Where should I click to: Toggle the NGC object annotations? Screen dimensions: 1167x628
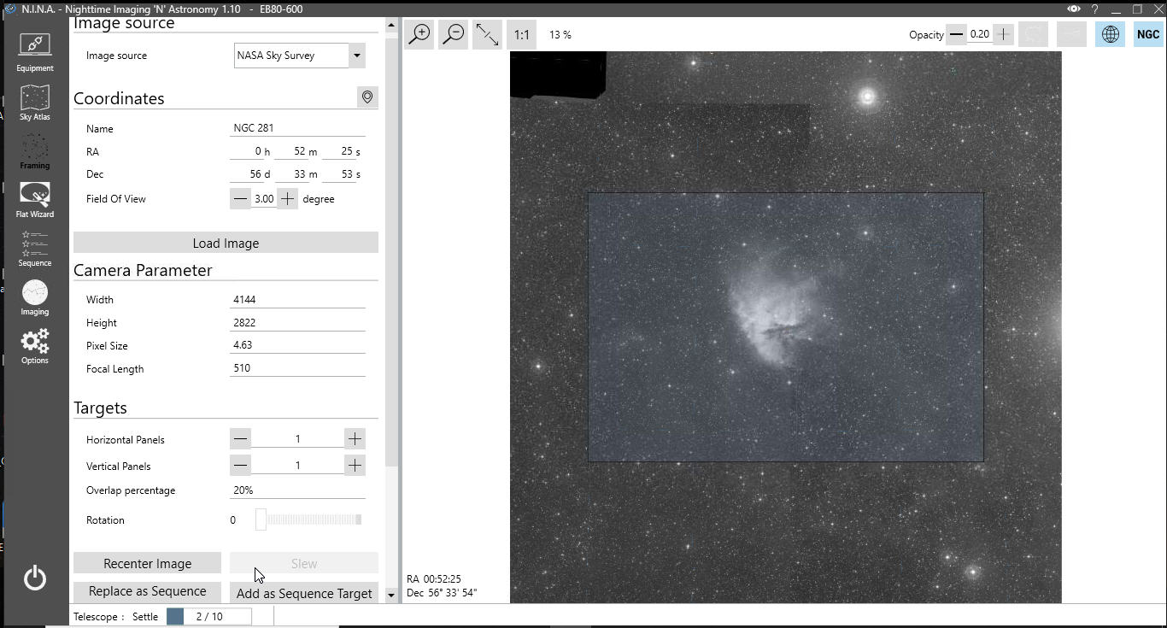click(x=1147, y=34)
